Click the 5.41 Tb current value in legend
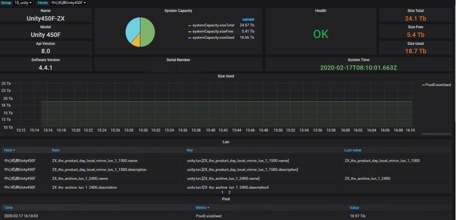Viewport: 458px width, 220px height. tap(248, 32)
